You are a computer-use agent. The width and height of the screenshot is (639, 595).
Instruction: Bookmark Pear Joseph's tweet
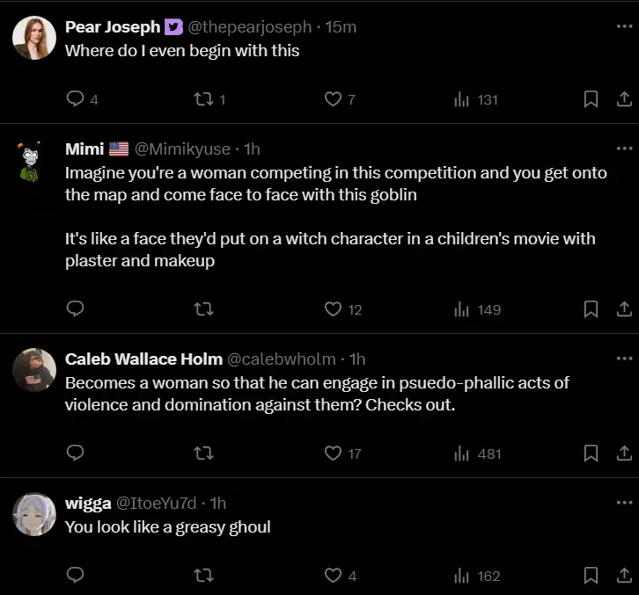[591, 99]
